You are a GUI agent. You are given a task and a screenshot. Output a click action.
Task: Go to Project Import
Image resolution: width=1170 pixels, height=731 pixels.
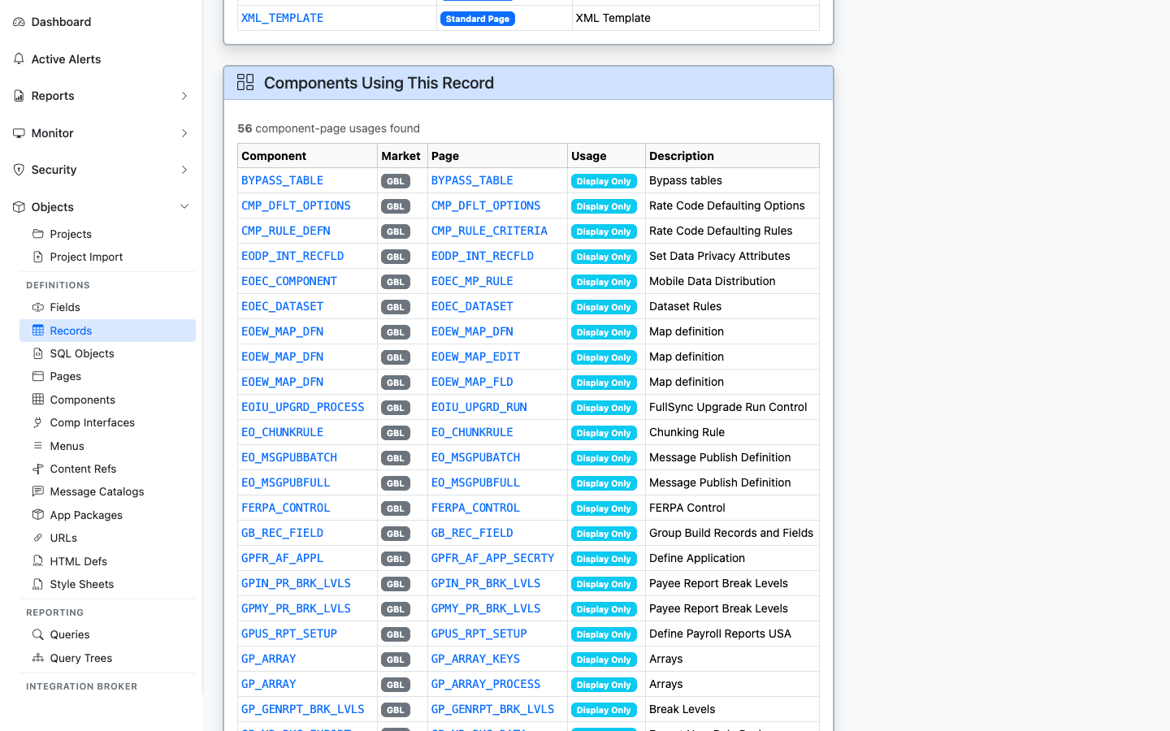click(x=107, y=257)
